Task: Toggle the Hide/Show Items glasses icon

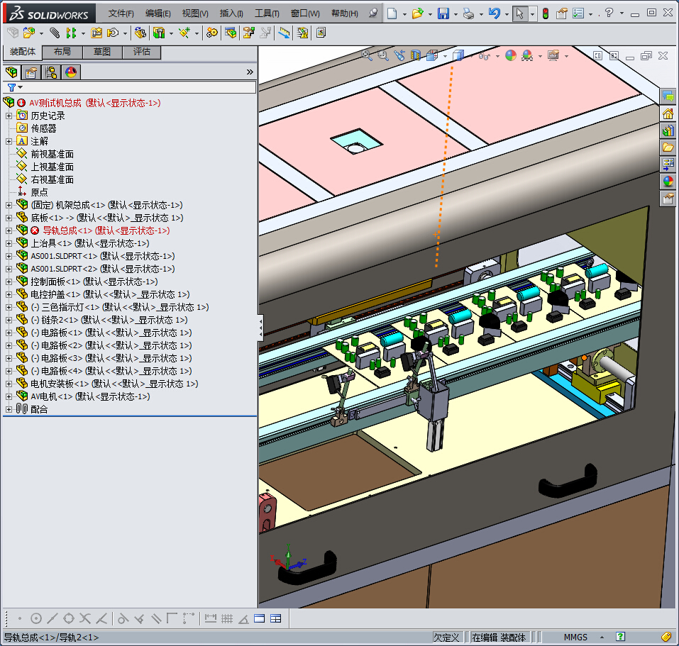Action: pos(484,55)
